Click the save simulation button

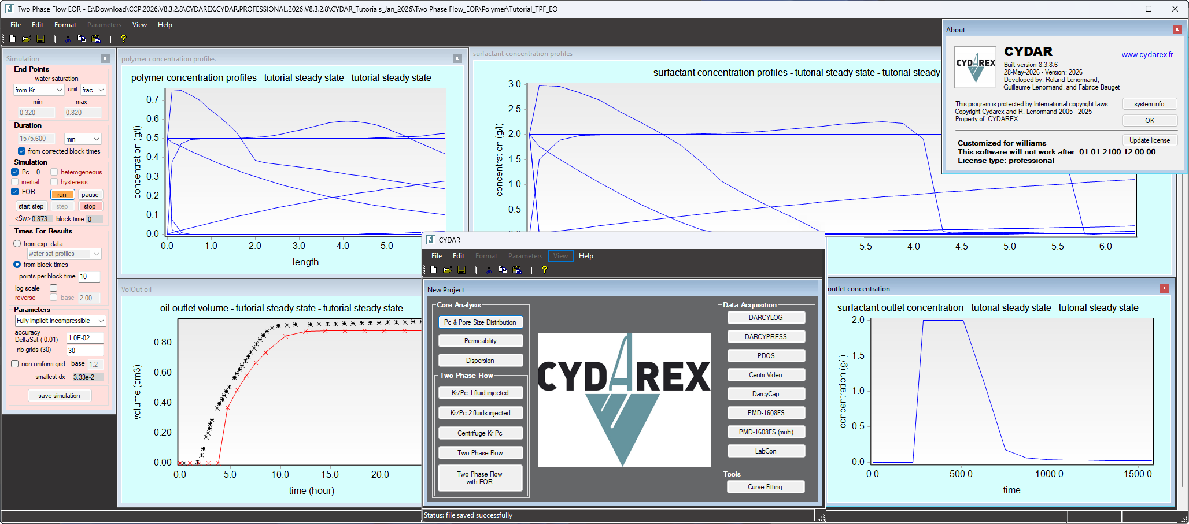[59, 396]
